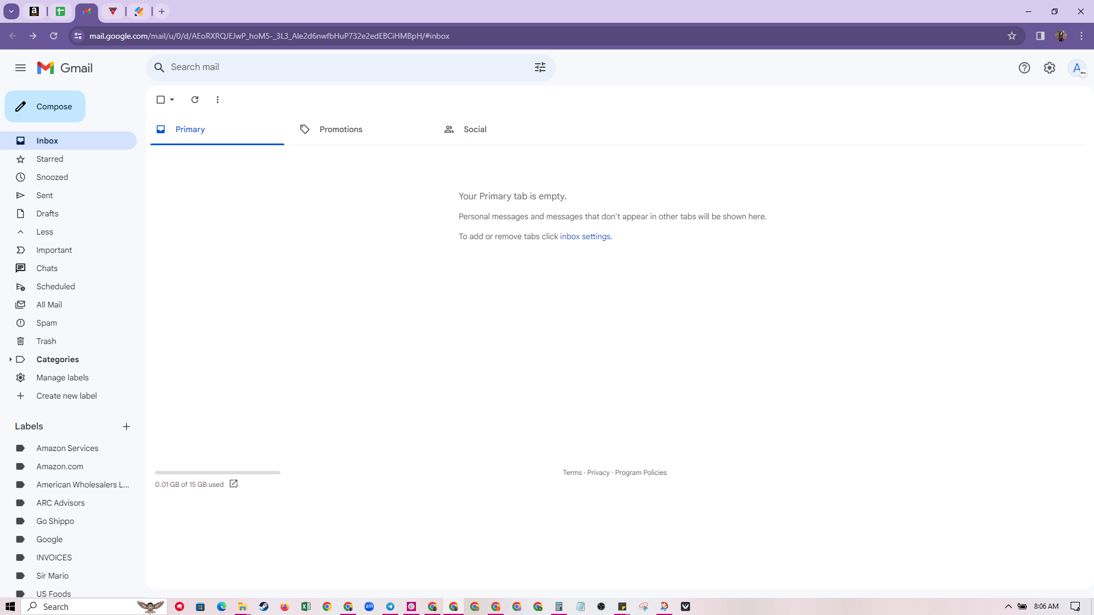This screenshot has height=615, width=1094.
Task: Click the browser address bar URL
Action: (269, 36)
